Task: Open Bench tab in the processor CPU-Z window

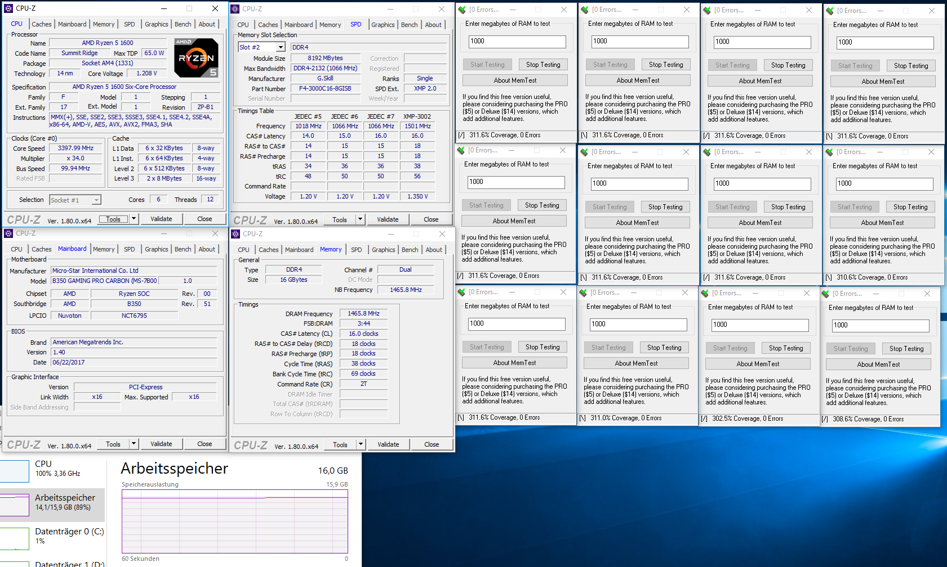Action: (x=183, y=24)
